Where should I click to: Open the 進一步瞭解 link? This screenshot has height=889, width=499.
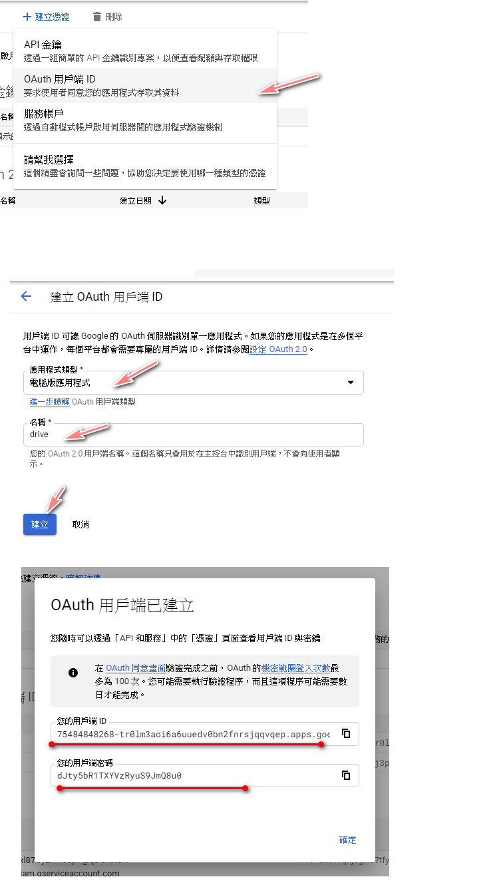click(49, 402)
